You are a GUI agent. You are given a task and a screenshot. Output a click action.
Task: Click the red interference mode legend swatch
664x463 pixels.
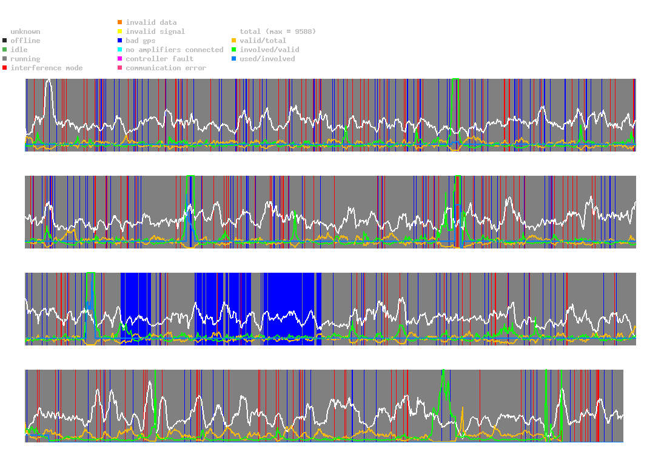(4, 68)
